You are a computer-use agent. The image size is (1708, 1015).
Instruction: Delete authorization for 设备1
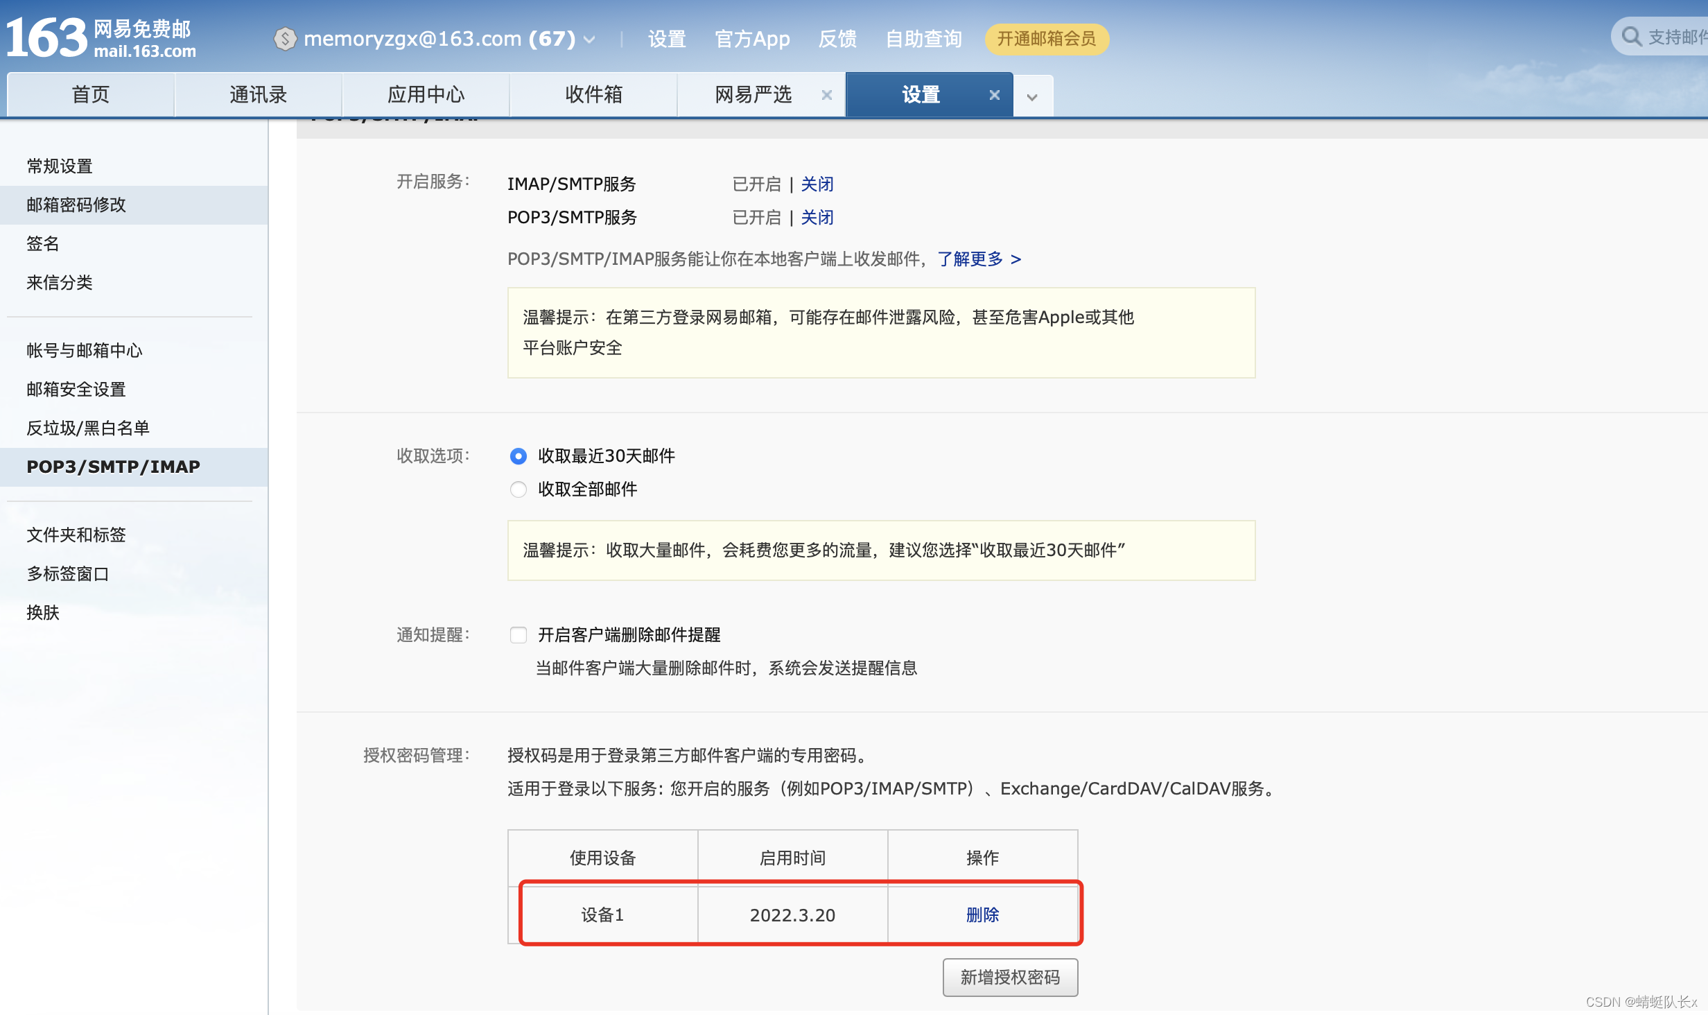click(982, 914)
